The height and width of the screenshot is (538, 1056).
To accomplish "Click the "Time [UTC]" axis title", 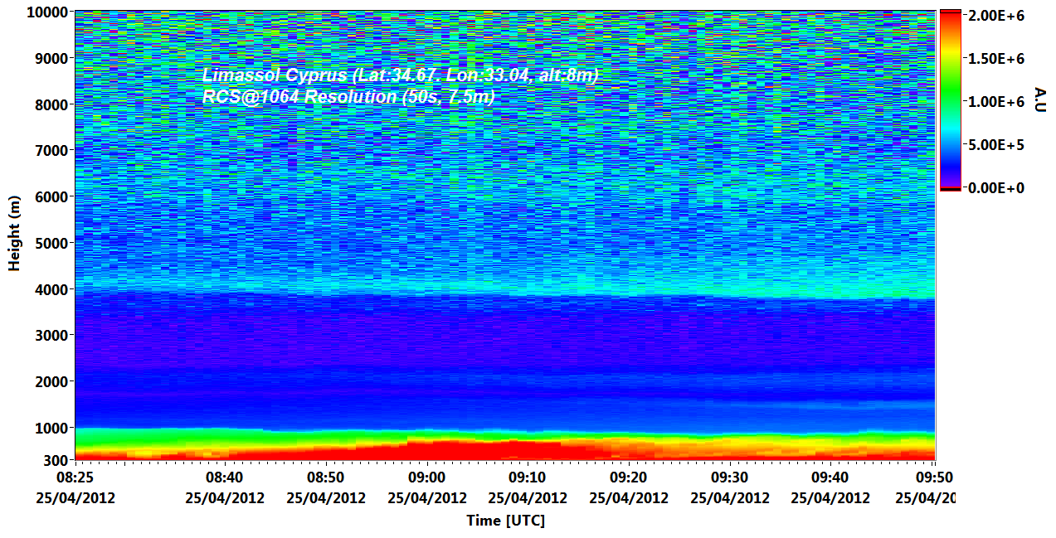I will click(505, 521).
